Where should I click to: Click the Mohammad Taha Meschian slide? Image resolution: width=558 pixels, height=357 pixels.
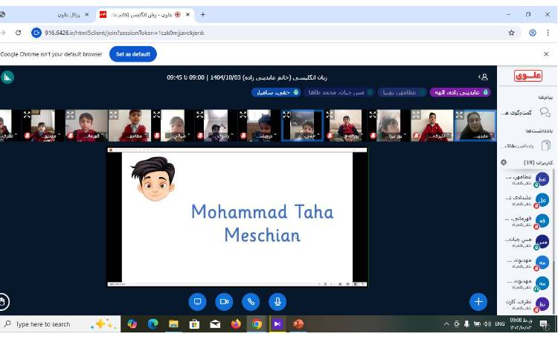click(237, 218)
